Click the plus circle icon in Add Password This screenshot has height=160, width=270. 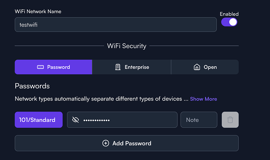(106, 143)
